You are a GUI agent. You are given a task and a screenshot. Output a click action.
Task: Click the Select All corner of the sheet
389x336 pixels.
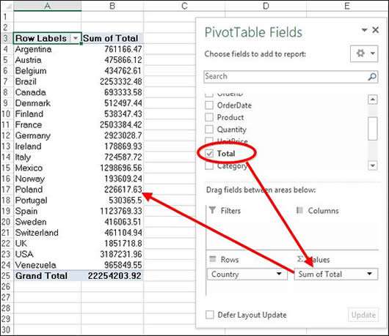[7, 6]
